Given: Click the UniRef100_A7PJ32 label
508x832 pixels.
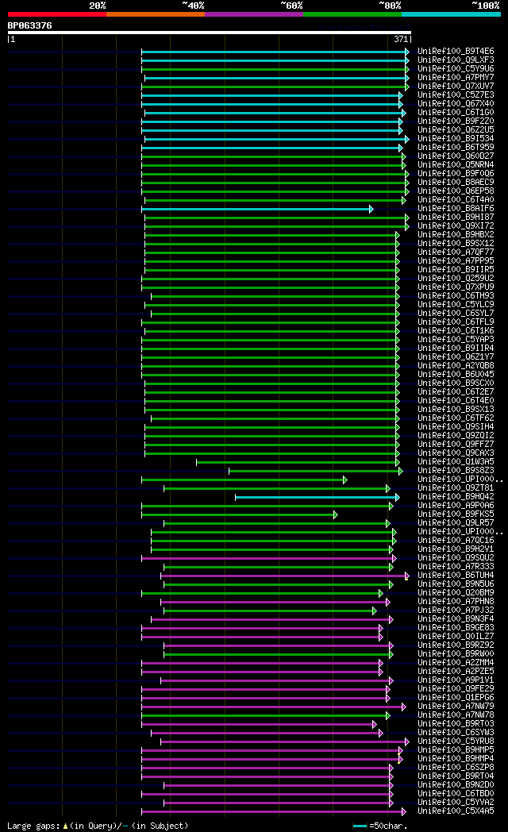Looking at the screenshot, I should (x=456, y=611).
